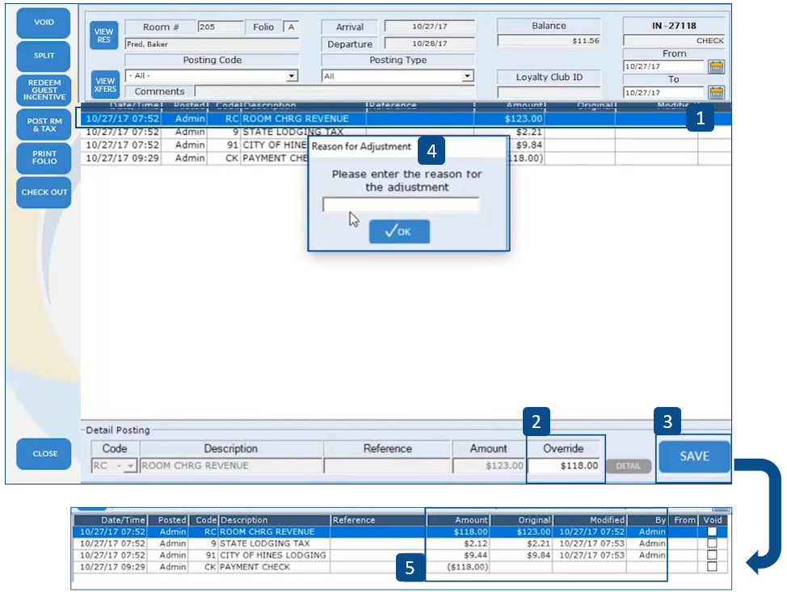
Task: Expand the Posting Code dropdown
Action: 292,76
